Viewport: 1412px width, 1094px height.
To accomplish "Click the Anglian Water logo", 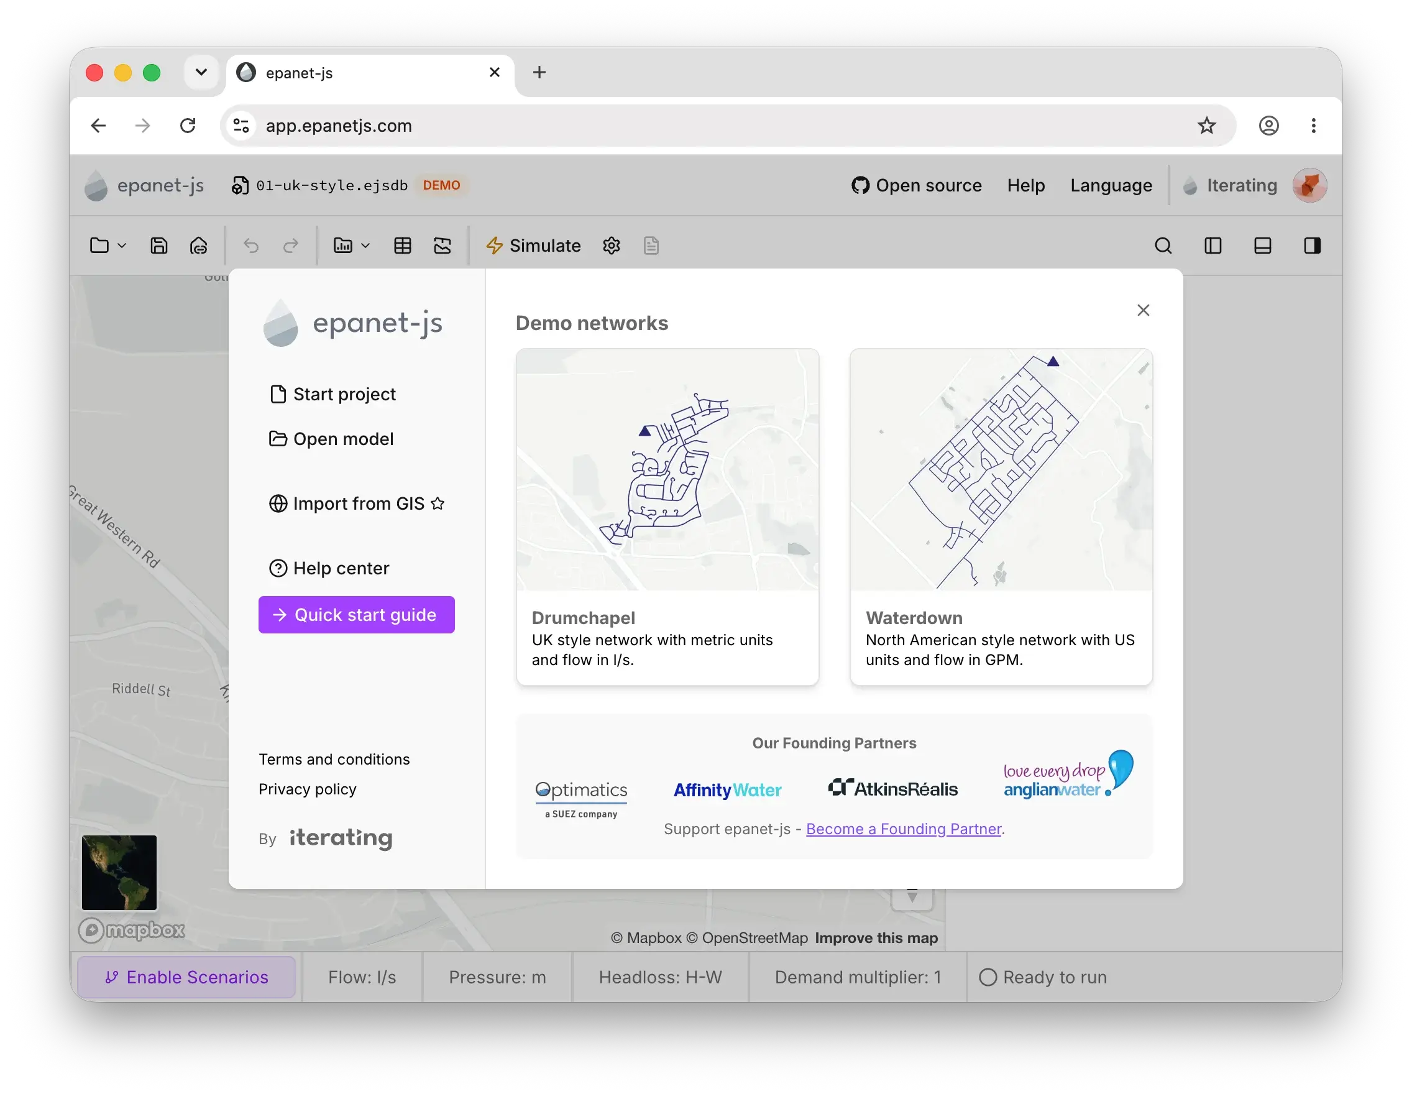I will click(x=1068, y=775).
